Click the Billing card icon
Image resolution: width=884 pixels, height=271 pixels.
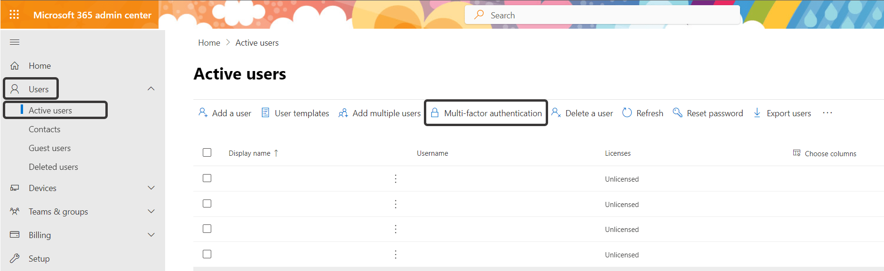click(x=15, y=235)
